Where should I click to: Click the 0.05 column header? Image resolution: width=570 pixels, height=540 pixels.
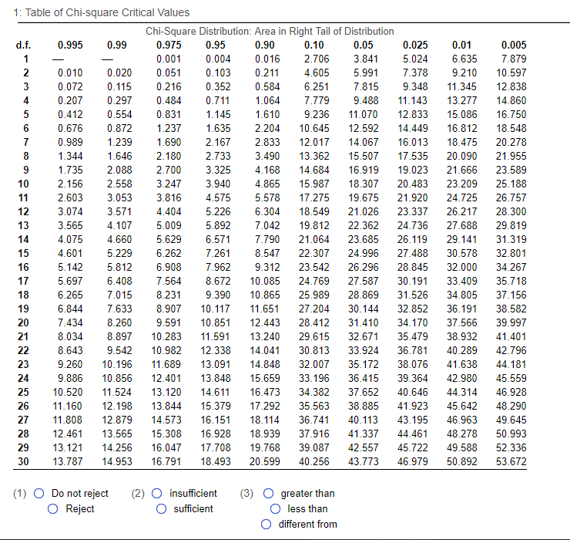click(x=363, y=46)
